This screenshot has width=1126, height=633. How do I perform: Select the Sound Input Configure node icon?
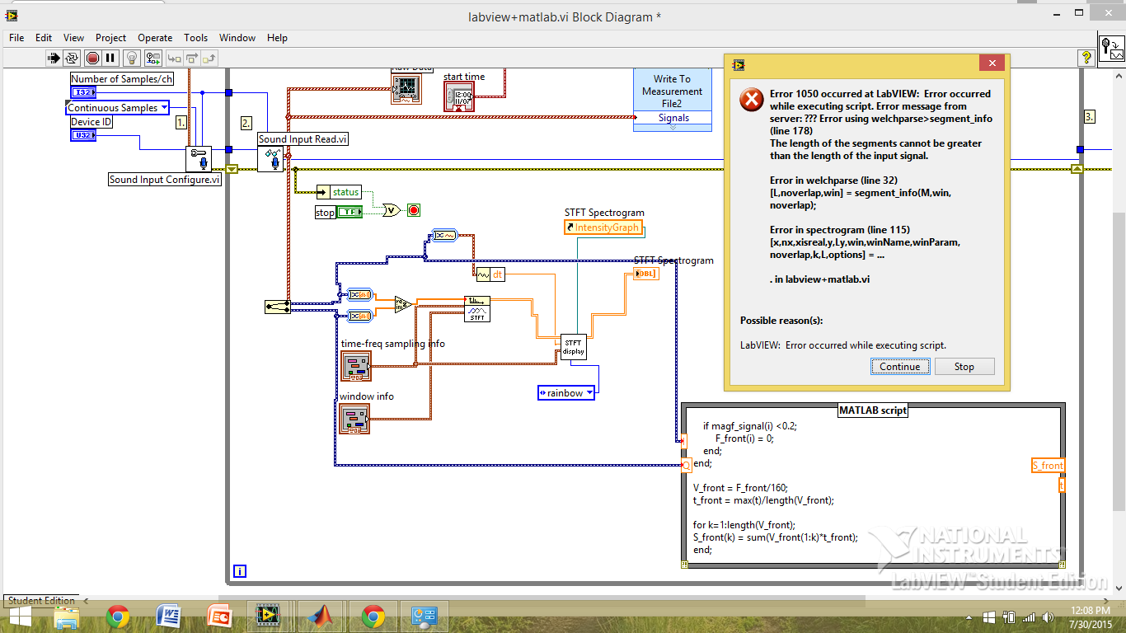click(199, 159)
